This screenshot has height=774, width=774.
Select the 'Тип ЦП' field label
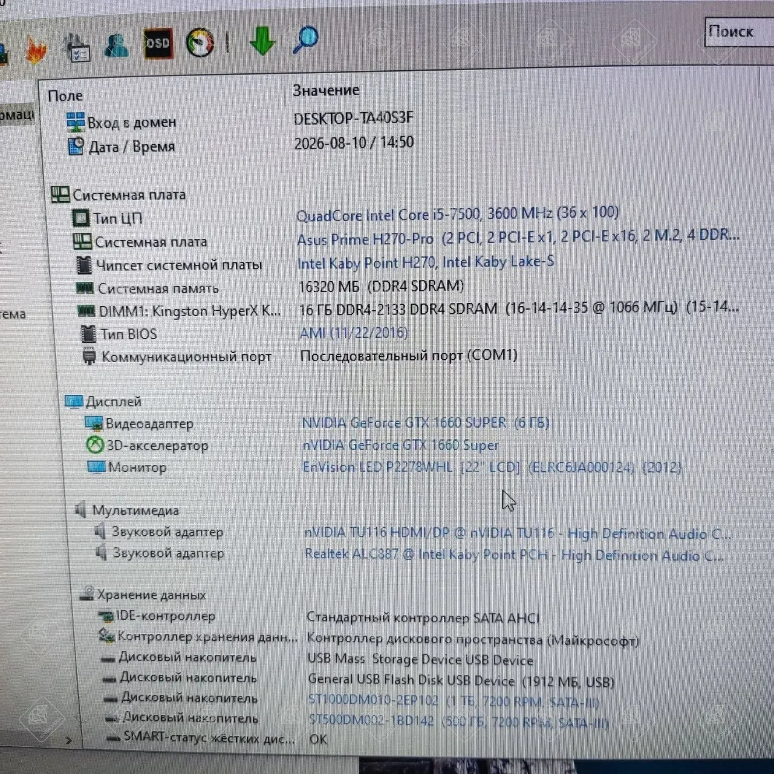click(117, 218)
